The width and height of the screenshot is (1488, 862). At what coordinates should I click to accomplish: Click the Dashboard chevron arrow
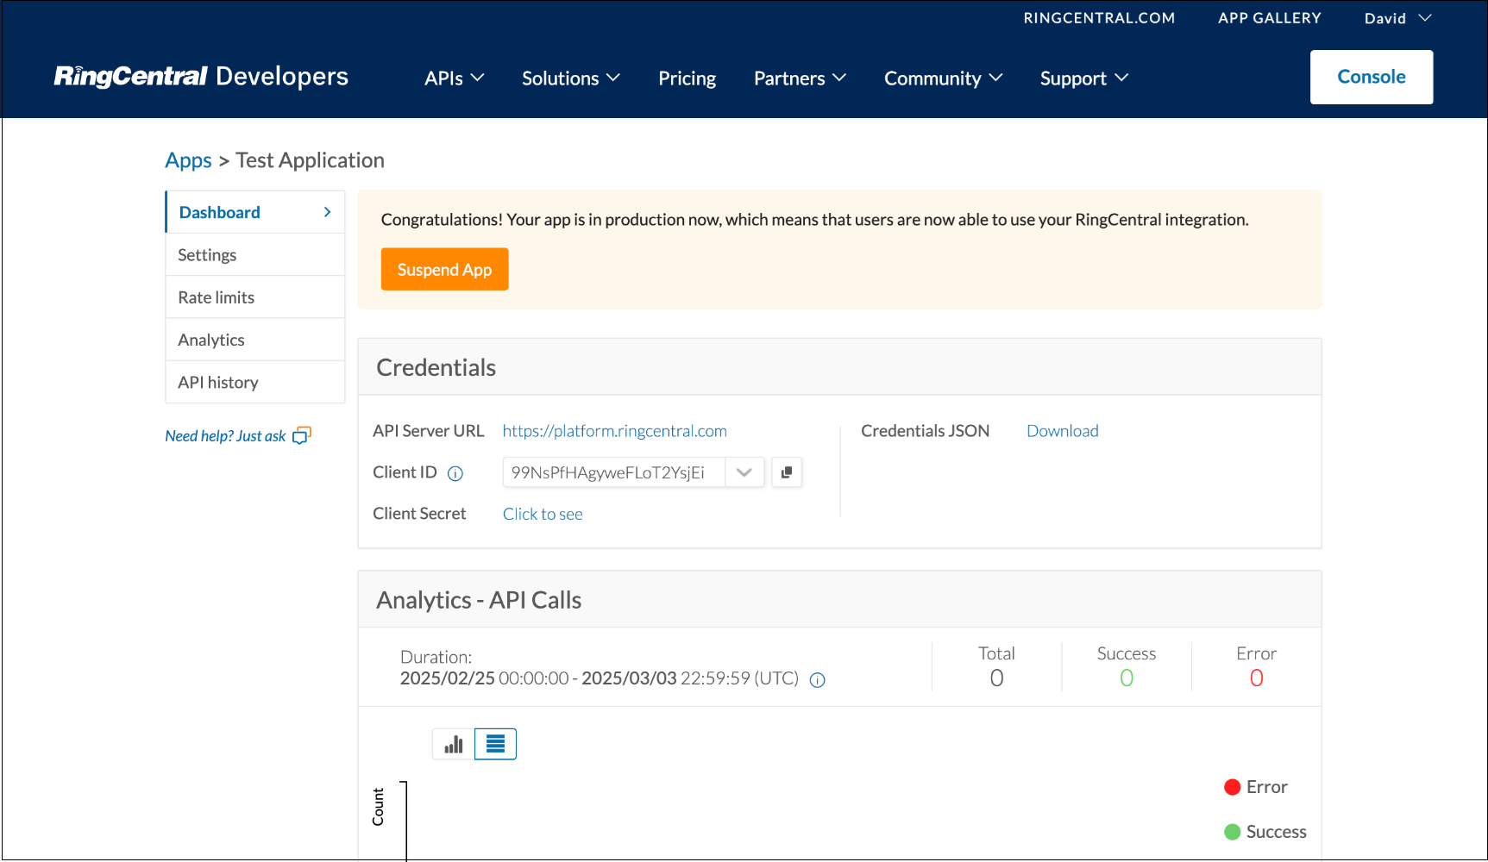click(x=327, y=212)
